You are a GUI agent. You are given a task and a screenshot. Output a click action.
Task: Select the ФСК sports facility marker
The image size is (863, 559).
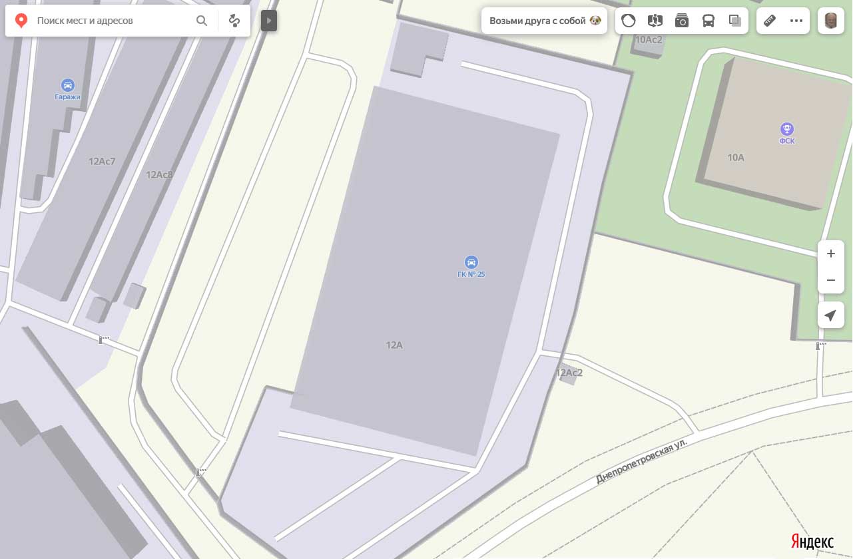(787, 129)
